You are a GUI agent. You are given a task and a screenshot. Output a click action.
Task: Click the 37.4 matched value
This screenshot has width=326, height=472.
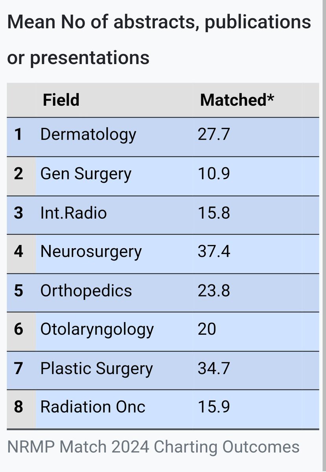[214, 252]
